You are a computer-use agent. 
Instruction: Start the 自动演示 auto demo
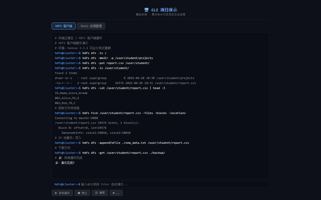pyautogui.click(x=62, y=193)
